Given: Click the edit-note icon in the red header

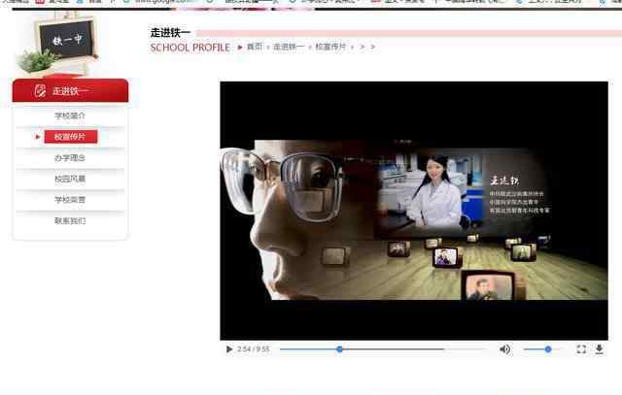Looking at the screenshot, I should [x=40, y=90].
